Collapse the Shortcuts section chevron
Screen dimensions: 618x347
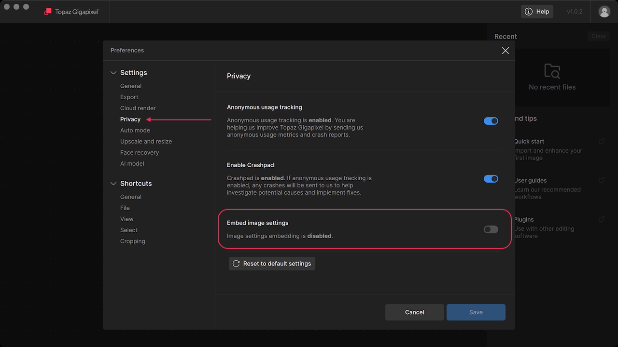[x=113, y=184]
